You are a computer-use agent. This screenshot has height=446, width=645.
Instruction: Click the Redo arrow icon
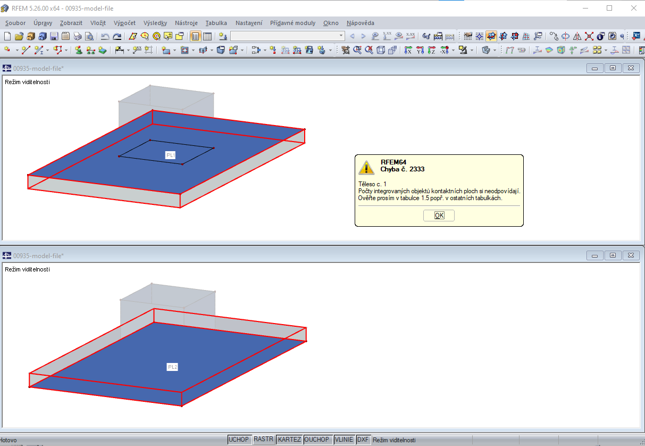click(x=117, y=36)
